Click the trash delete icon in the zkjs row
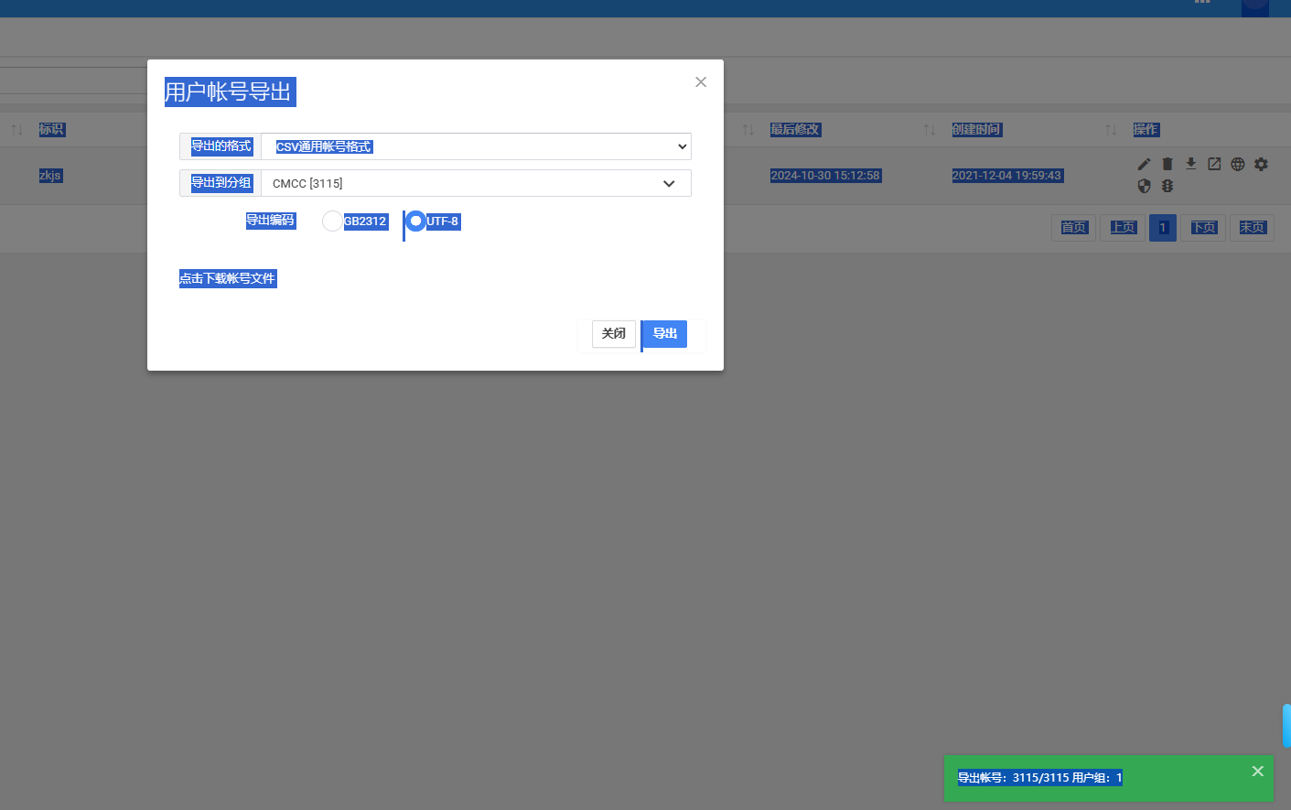 [1167, 165]
